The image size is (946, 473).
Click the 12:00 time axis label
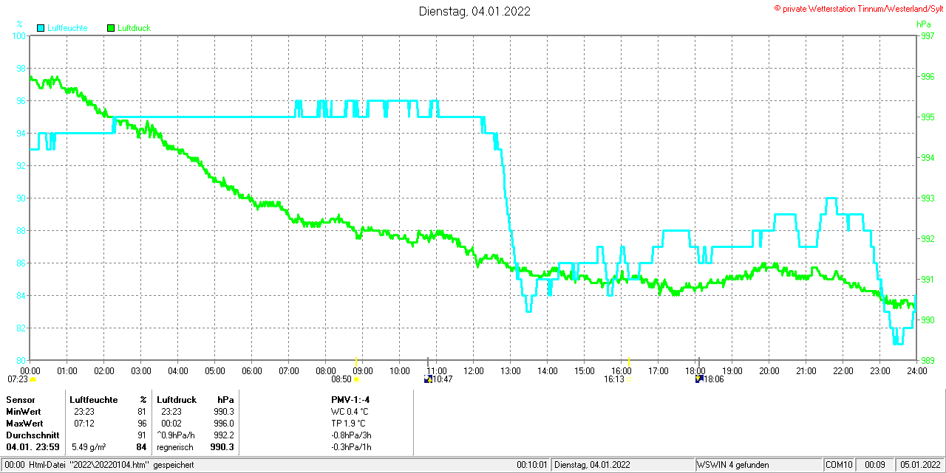(x=474, y=371)
